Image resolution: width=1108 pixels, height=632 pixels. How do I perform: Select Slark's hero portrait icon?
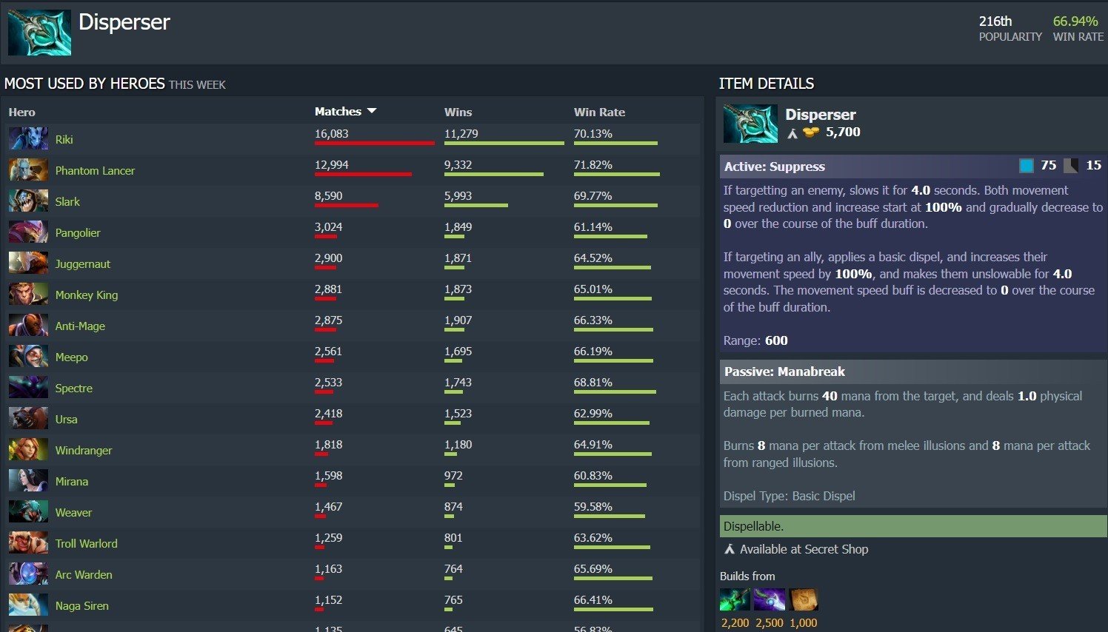tap(28, 201)
